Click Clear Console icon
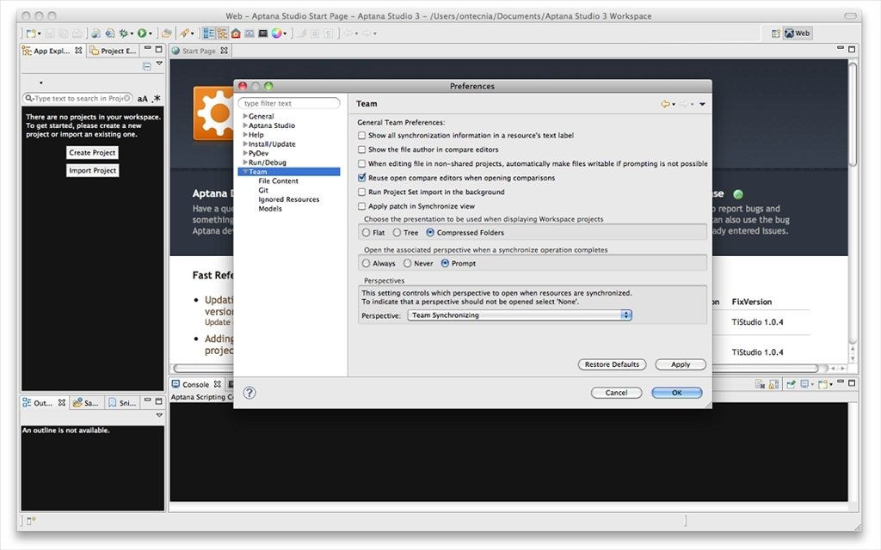 pos(761,384)
